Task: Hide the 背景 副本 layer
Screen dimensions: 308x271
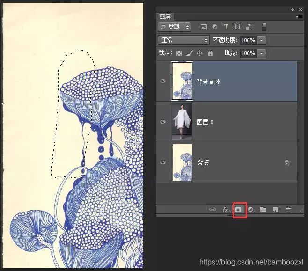Action: (x=163, y=81)
